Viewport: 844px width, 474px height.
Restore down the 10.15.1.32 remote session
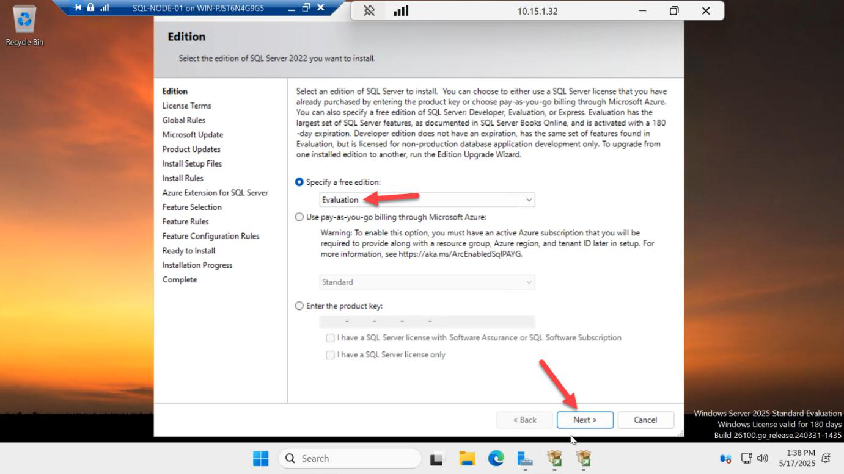tap(674, 11)
